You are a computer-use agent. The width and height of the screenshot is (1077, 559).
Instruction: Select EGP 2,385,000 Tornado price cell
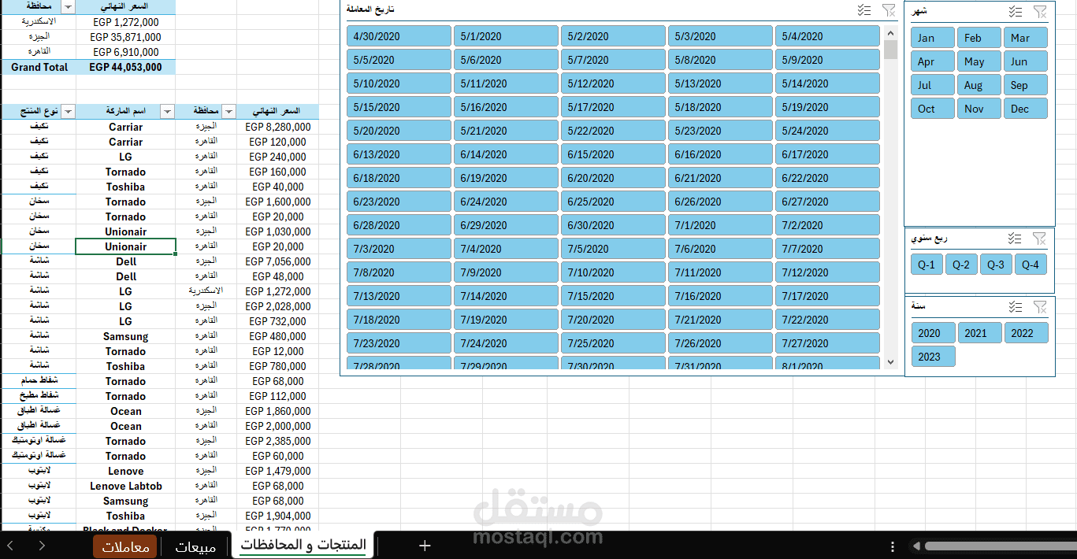277,441
